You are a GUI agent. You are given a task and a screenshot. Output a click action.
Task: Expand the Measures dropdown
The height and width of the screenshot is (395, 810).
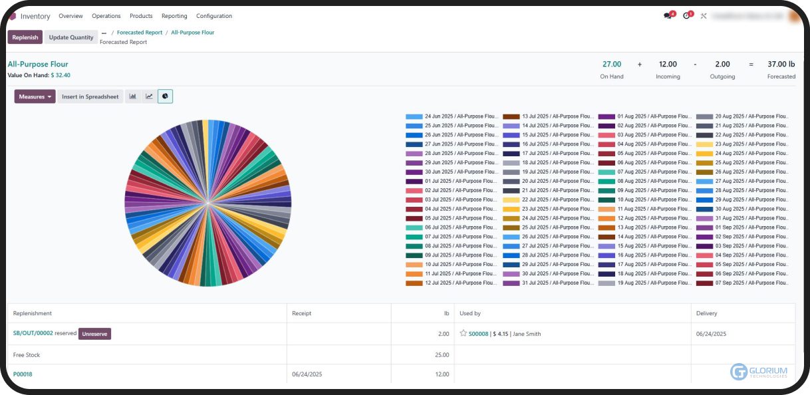(35, 96)
